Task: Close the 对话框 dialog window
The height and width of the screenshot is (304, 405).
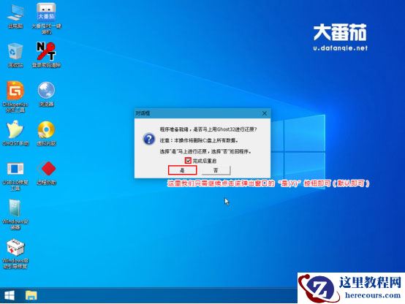Action: point(265,113)
